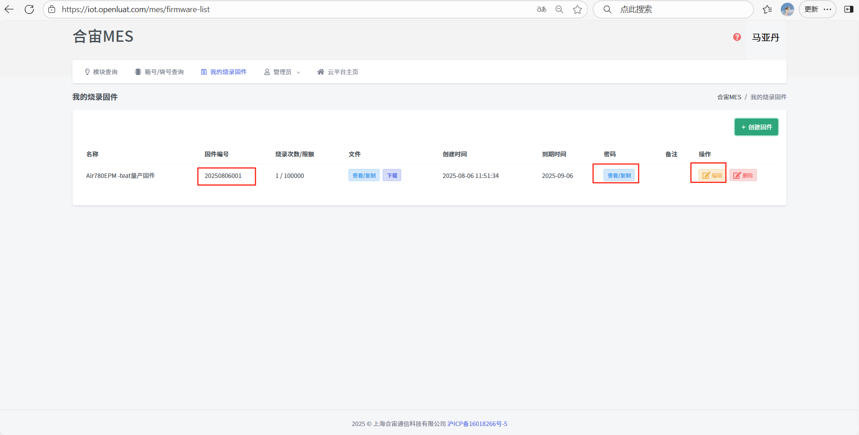Viewport: 859px width, 435px height.
Task: Click the burn count 1 / 100000
Action: pos(290,176)
